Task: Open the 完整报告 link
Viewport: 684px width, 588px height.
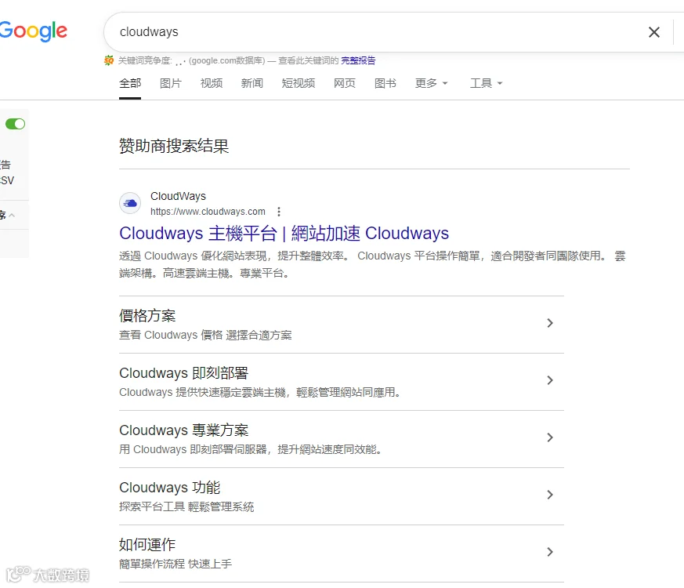Action: pos(358,60)
